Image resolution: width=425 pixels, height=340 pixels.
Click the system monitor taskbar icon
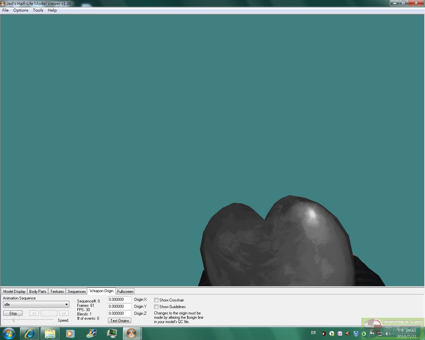[x=112, y=333]
